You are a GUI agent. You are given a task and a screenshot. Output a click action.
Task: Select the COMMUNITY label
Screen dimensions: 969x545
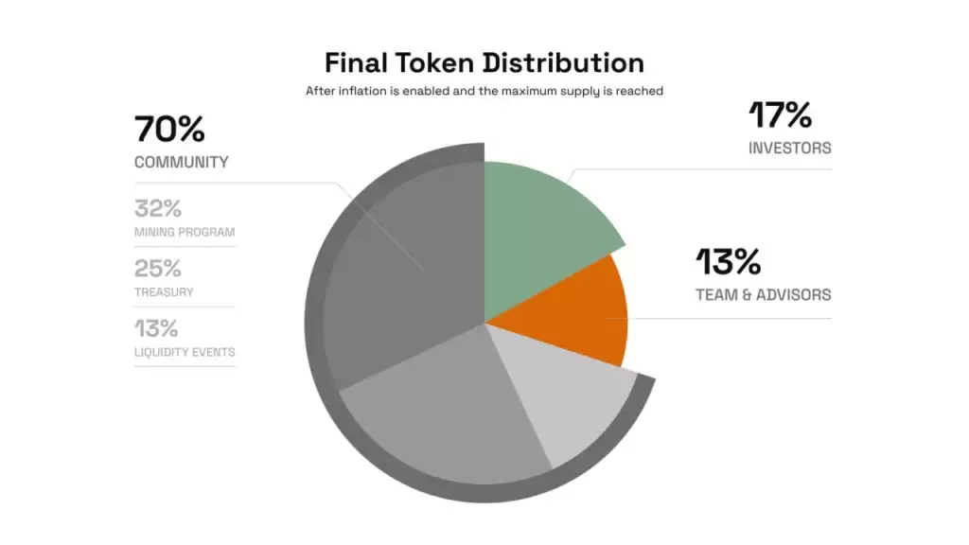[x=182, y=162]
